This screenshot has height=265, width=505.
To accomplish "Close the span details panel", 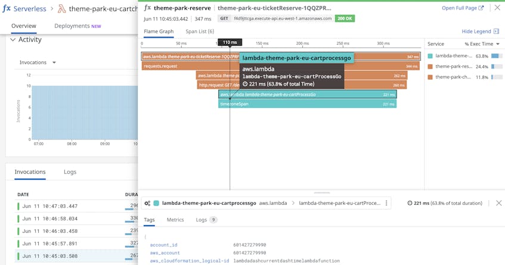I will coord(498,203).
